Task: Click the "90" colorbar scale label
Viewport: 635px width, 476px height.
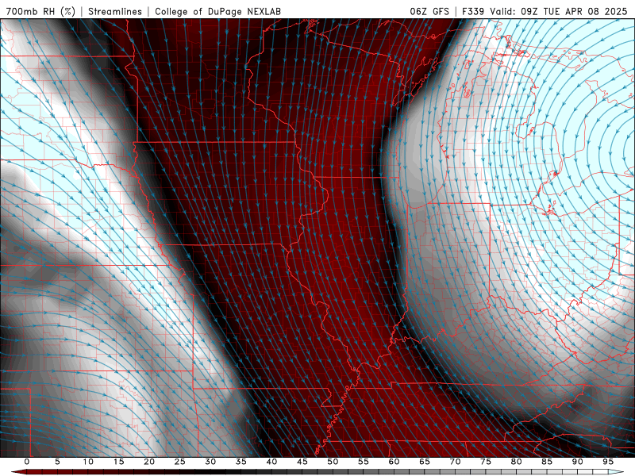Action: coord(577,462)
